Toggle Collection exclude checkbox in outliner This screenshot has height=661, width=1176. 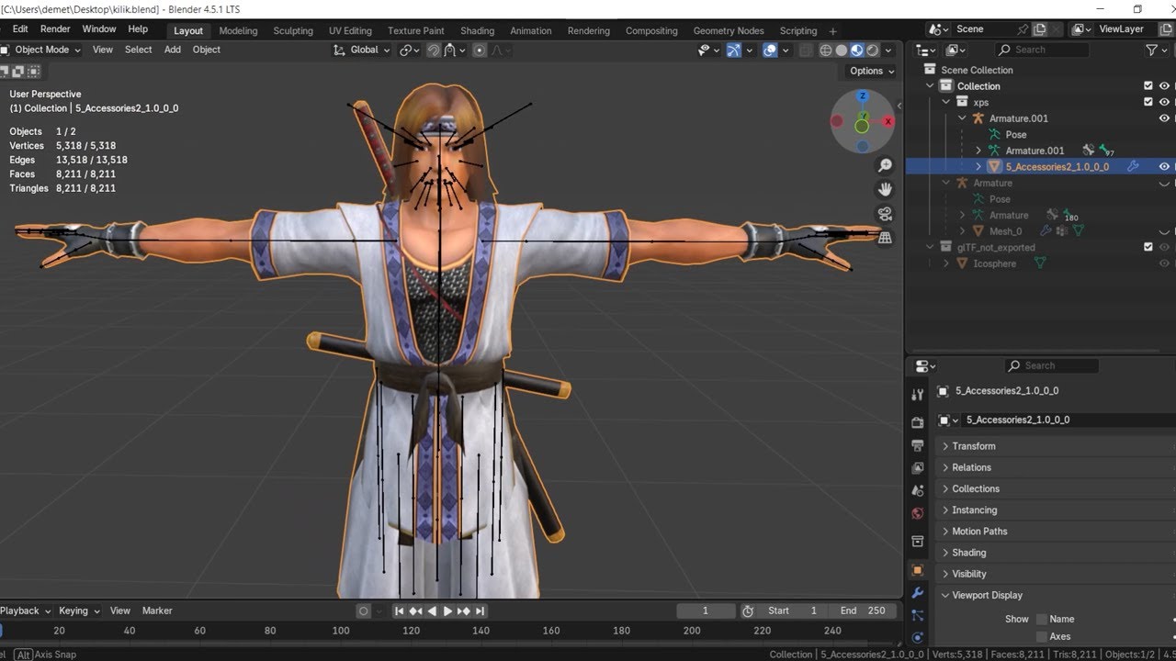click(x=1148, y=86)
